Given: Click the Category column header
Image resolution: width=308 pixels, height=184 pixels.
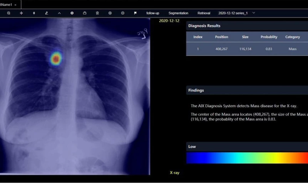Looking at the screenshot, I should tap(293, 37).
